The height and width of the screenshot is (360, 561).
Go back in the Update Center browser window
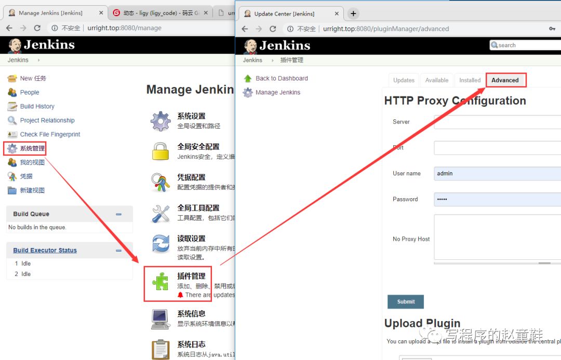click(x=245, y=29)
